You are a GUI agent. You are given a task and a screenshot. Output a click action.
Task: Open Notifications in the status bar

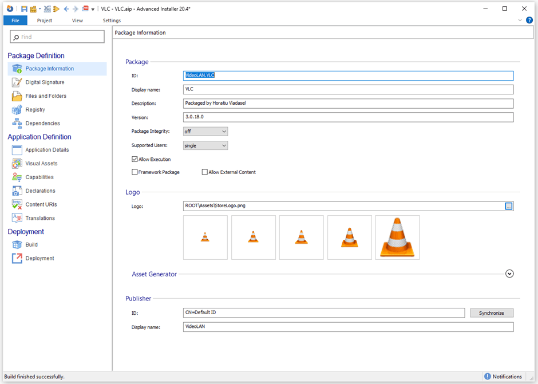(x=503, y=377)
